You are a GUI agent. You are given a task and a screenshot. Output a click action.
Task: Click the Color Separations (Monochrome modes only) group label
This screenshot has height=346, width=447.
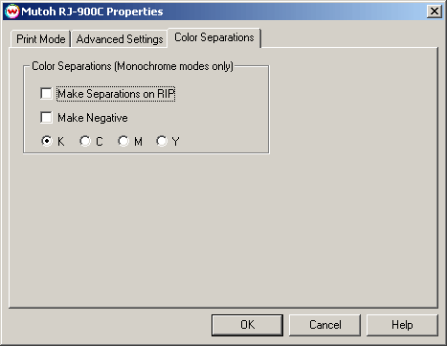coord(133,66)
